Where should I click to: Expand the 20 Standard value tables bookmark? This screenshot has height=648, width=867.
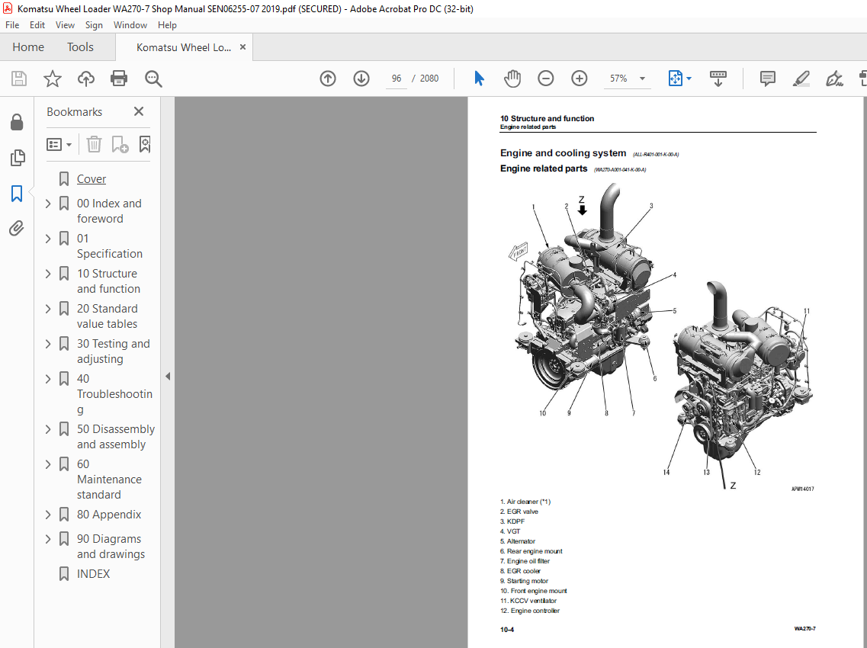pyautogui.click(x=48, y=309)
